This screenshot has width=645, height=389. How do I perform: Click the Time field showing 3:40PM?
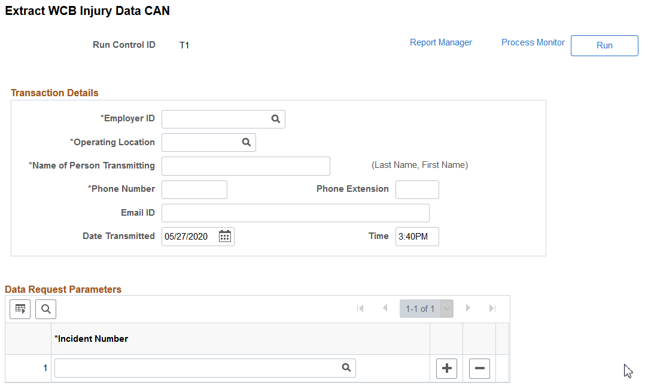point(416,236)
